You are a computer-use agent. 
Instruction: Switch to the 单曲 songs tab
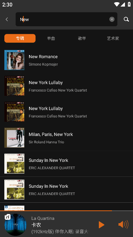coord(51,38)
